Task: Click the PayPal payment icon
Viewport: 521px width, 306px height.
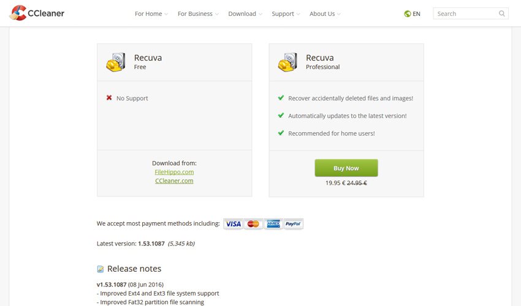Action: (x=293, y=224)
